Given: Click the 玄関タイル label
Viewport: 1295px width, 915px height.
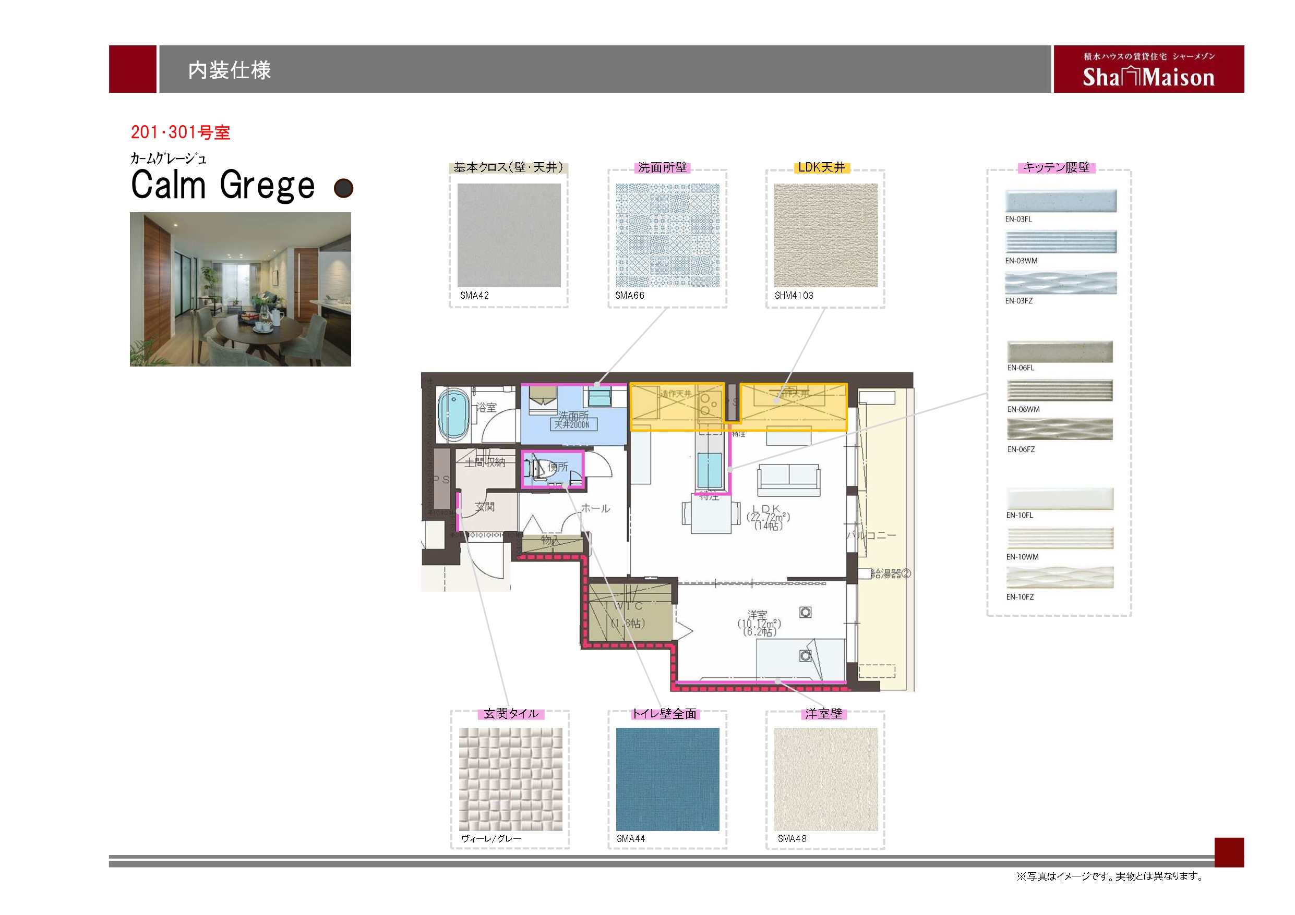Looking at the screenshot, I should (x=511, y=714).
